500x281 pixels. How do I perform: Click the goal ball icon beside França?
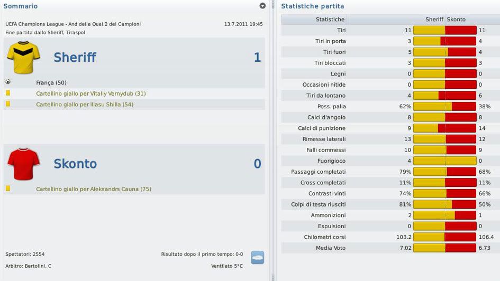point(8,82)
